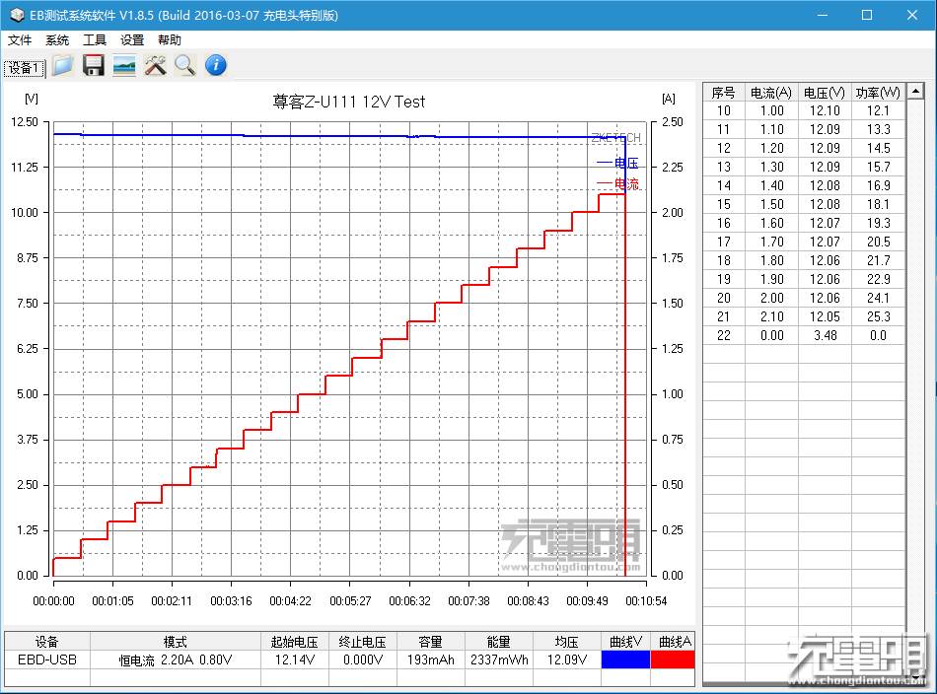
Task: Click the 电流(A) column header
Action: coord(771,93)
